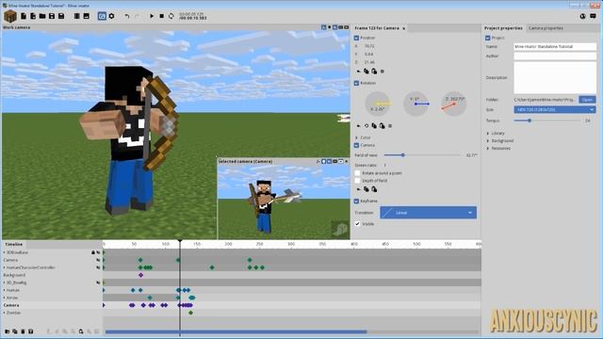Toggle the Project section checkbox
This screenshot has width=603, height=339.
point(488,38)
